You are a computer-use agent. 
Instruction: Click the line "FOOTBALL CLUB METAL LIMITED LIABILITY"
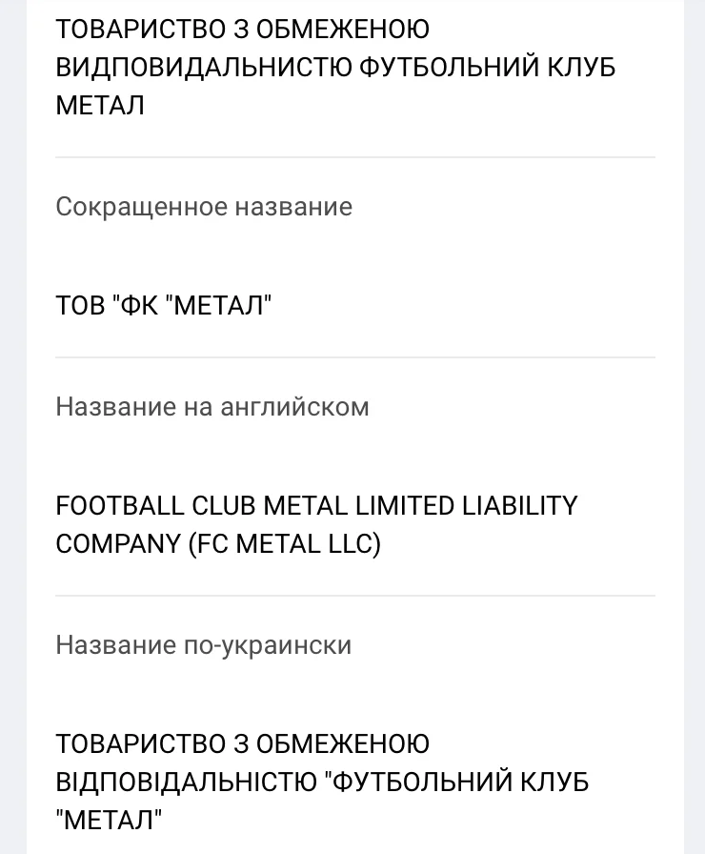coord(316,505)
